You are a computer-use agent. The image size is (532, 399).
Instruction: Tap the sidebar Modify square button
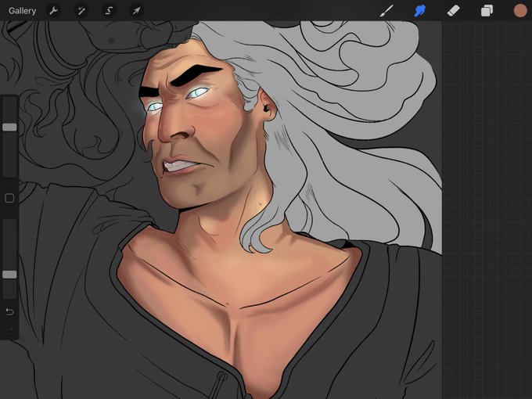[x=9, y=198]
